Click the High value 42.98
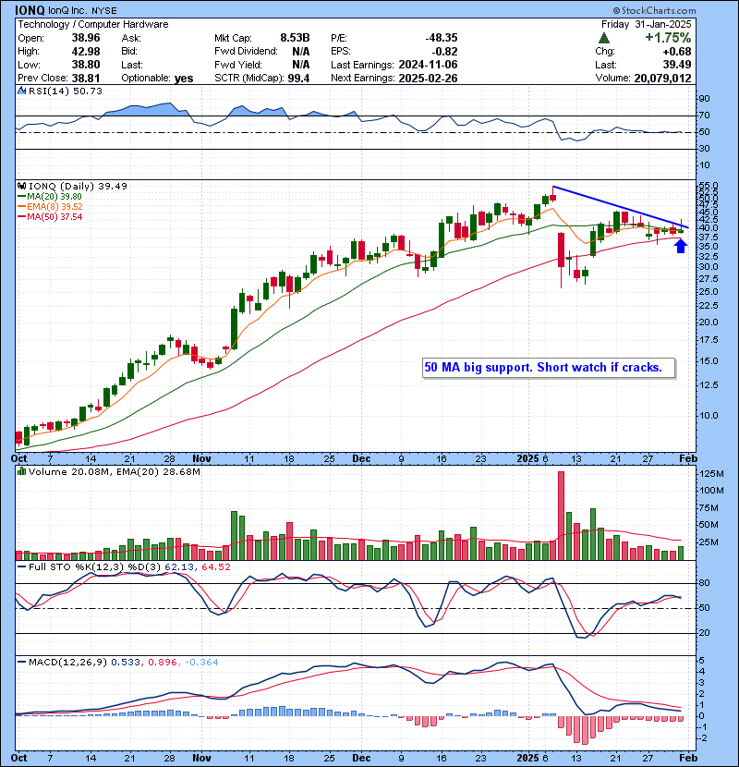Viewport: 739px width, 767px height. point(86,52)
